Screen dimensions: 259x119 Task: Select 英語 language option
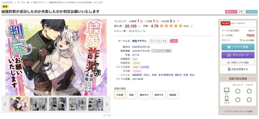click(131, 95)
